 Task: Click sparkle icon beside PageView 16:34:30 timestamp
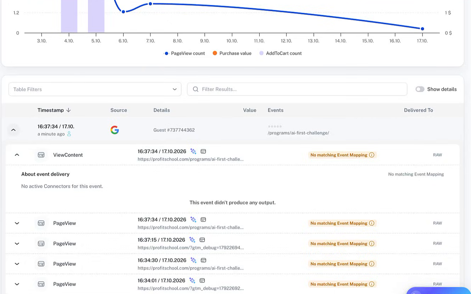[x=193, y=260]
